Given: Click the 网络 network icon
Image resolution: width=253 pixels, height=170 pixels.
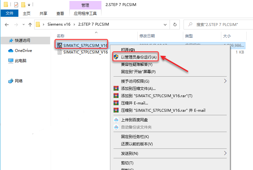Looking at the screenshot, I should click(x=11, y=81).
